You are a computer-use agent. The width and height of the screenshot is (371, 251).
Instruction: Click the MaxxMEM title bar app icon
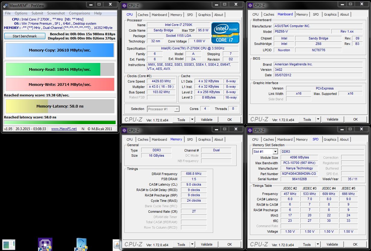pyautogui.click(x=5, y=6)
